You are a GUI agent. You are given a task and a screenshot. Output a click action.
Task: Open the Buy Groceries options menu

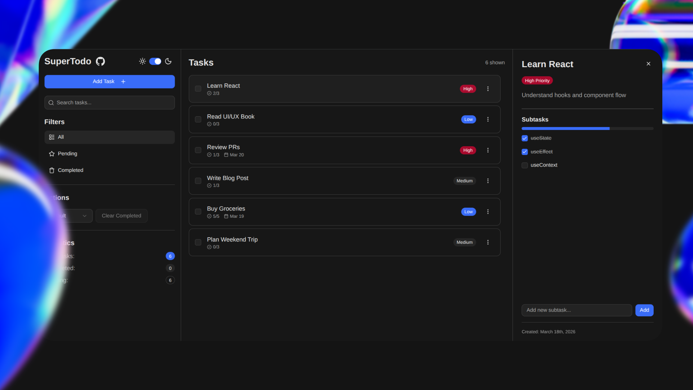click(x=488, y=212)
